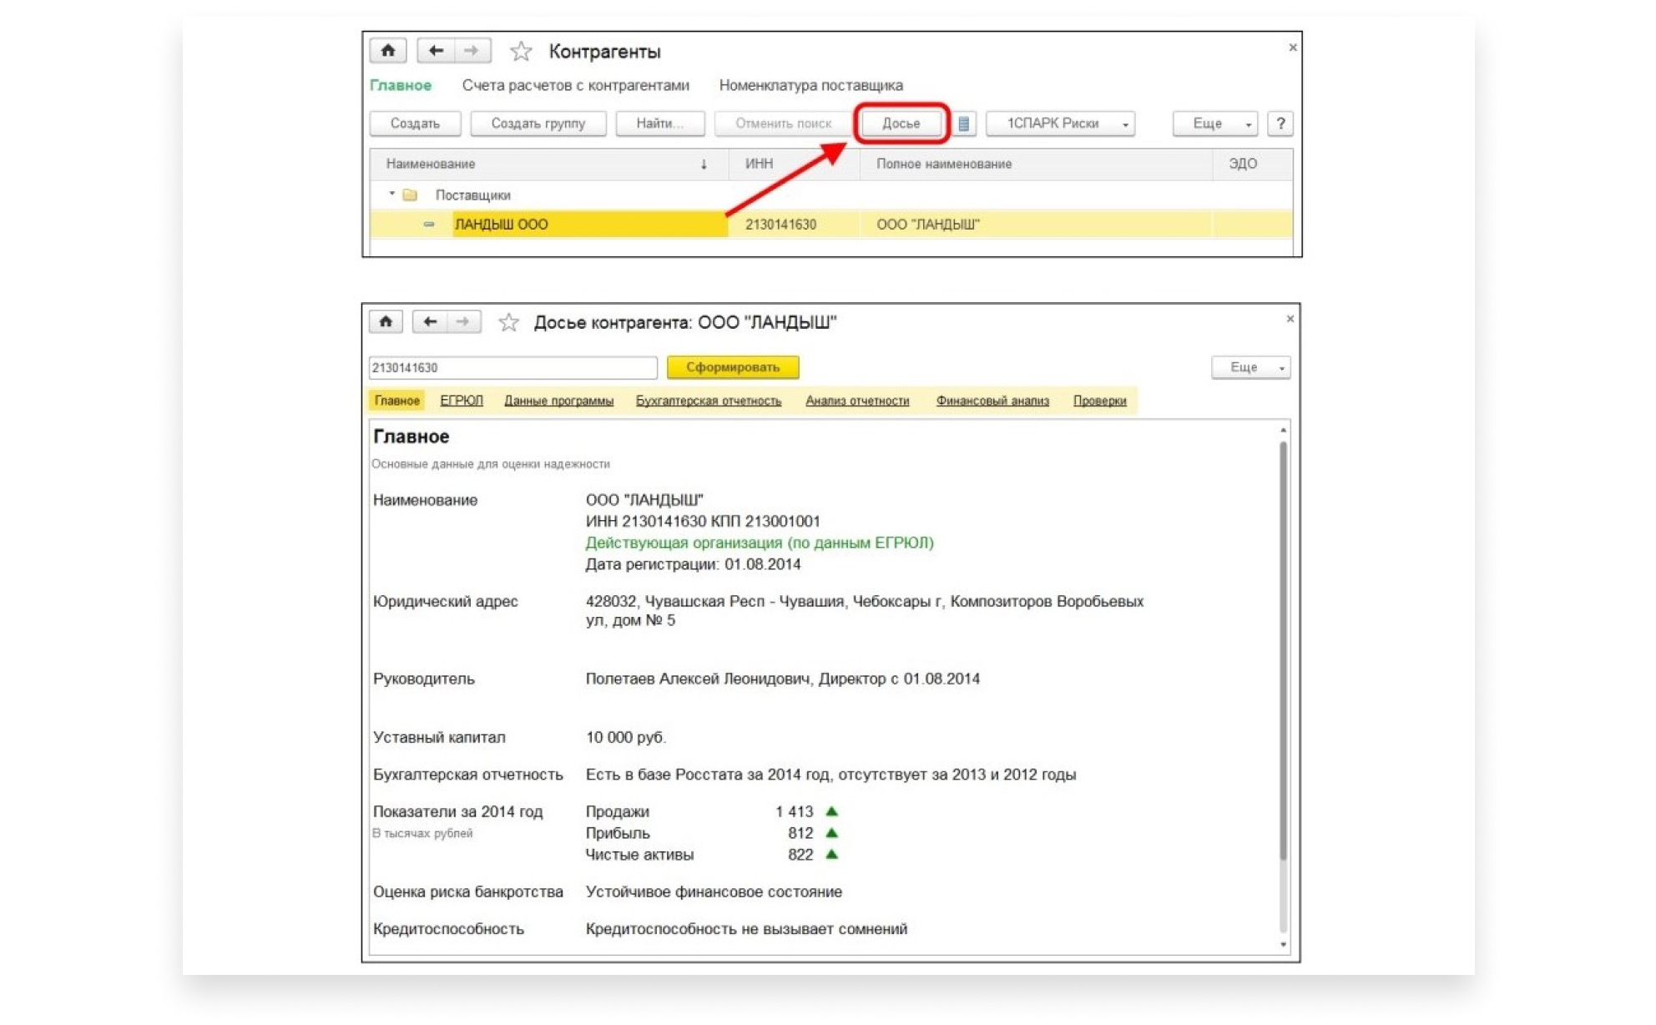Click the home icon in Досье window
This screenshot has height=1025, width=1656.
pos(386,322)
